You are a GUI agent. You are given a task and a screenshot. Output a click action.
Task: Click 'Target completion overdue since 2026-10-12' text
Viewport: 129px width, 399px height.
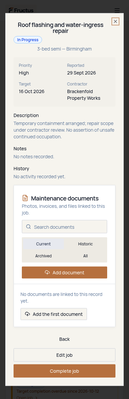click(58, 391)
